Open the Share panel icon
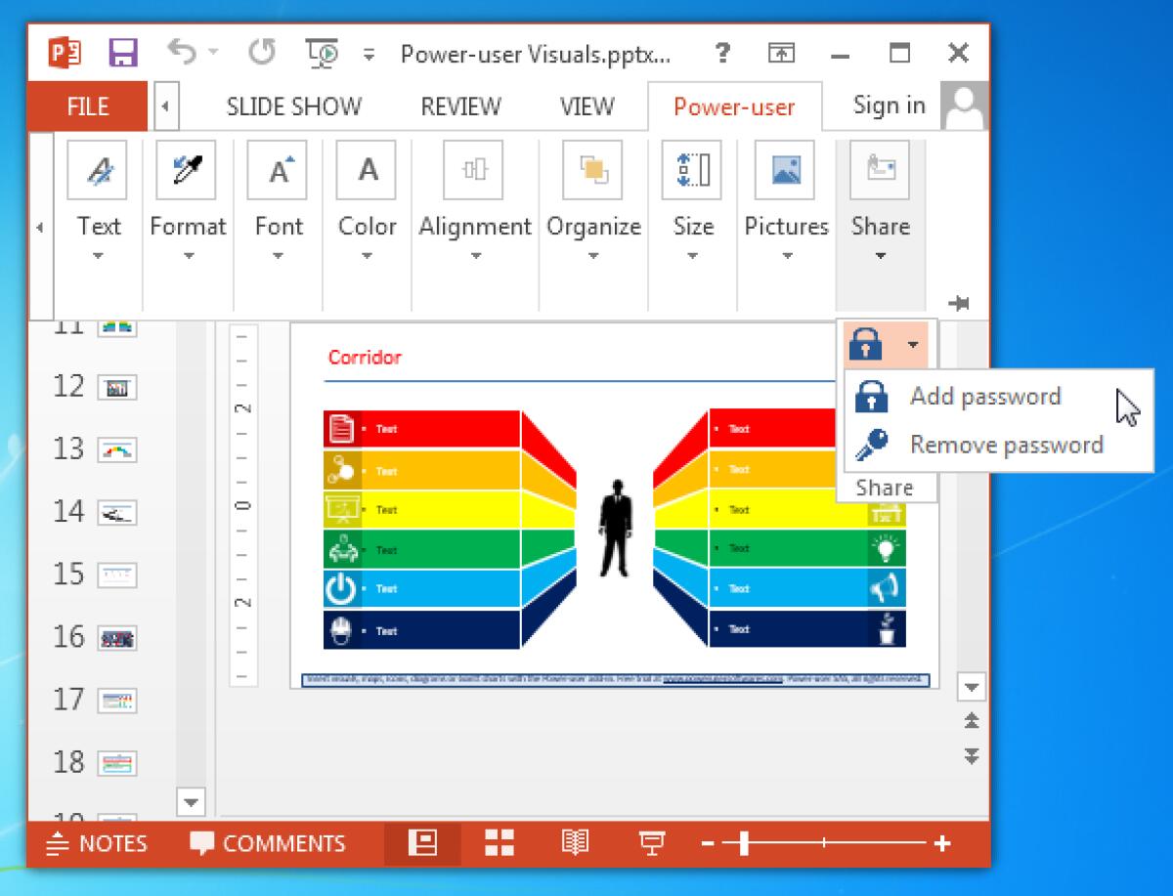The image size is (1173, 896). 880,170
